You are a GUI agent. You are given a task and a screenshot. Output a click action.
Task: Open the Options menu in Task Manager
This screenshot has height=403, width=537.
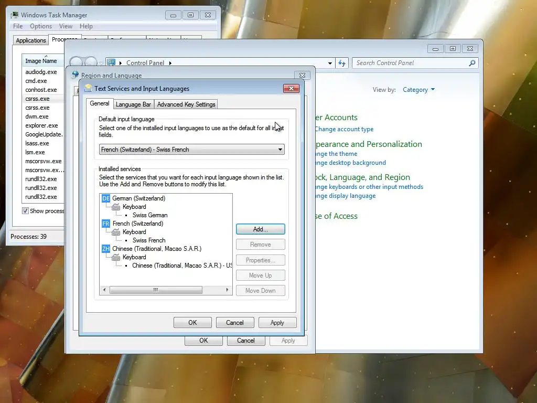[41, 26]
